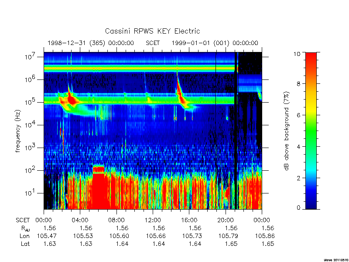Viewport: 349px width, 262px height.
Task: Click the colorbar top tick label '10'
Action: tap(298, 54)
